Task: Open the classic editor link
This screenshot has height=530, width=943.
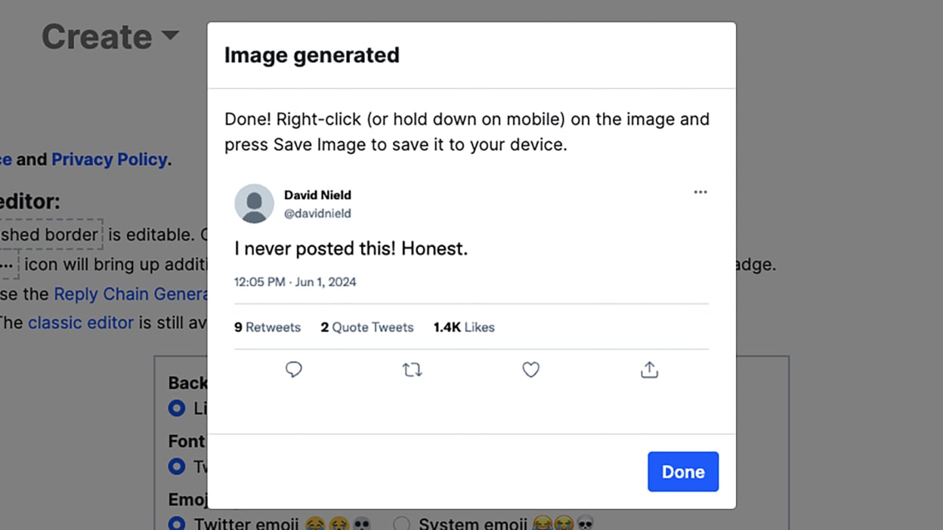Action: point(81,322)
